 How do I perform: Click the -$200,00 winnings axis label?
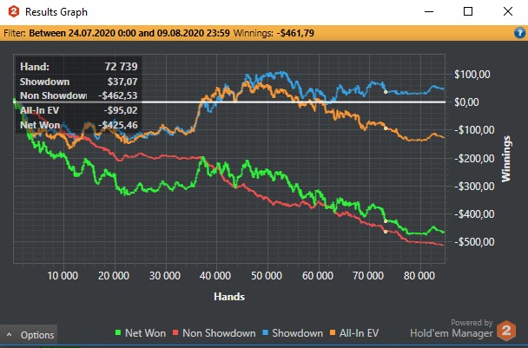pyautogui.click(x=474, y=158)
